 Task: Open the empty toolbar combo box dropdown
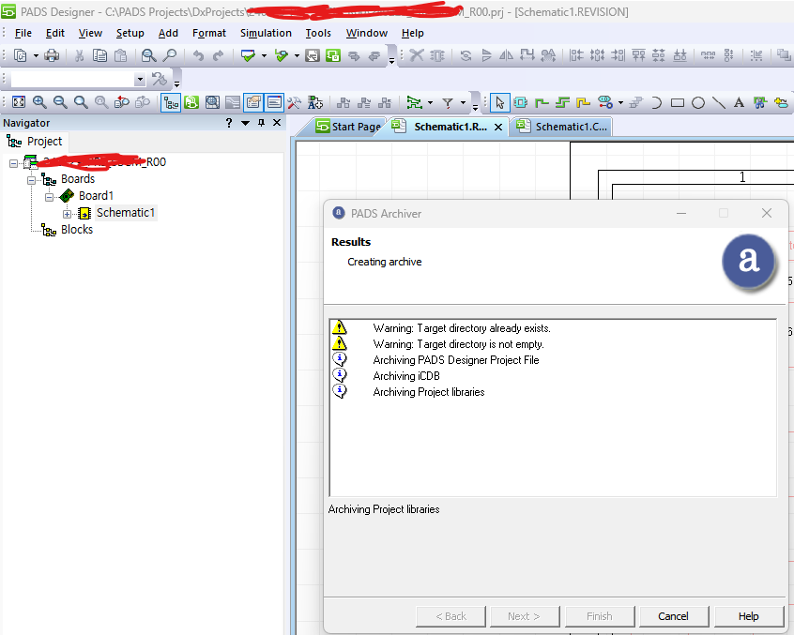140,80
